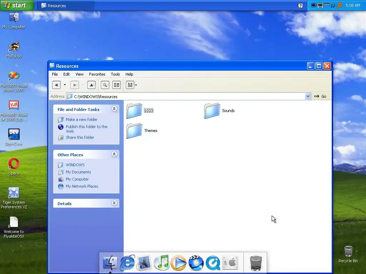Image resolution: width=366 pixels, height=274 pixels.
Task: Collapse the File and Folder Tasks panel
Action: click(114, 109)
